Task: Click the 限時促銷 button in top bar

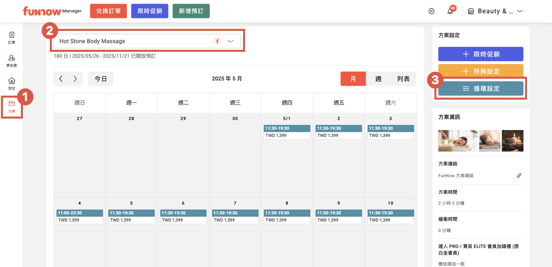Action: click(x=149, y=11)
